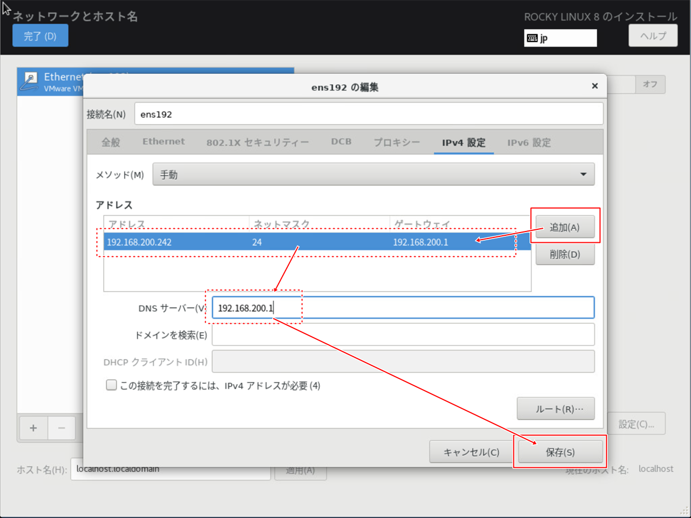Click the Ethernet network adapter icon
The image size is (691, 518).
tap(30, 81)
